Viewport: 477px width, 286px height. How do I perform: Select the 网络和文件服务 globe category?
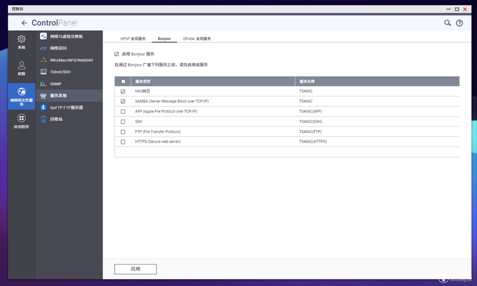click(21, 96)
